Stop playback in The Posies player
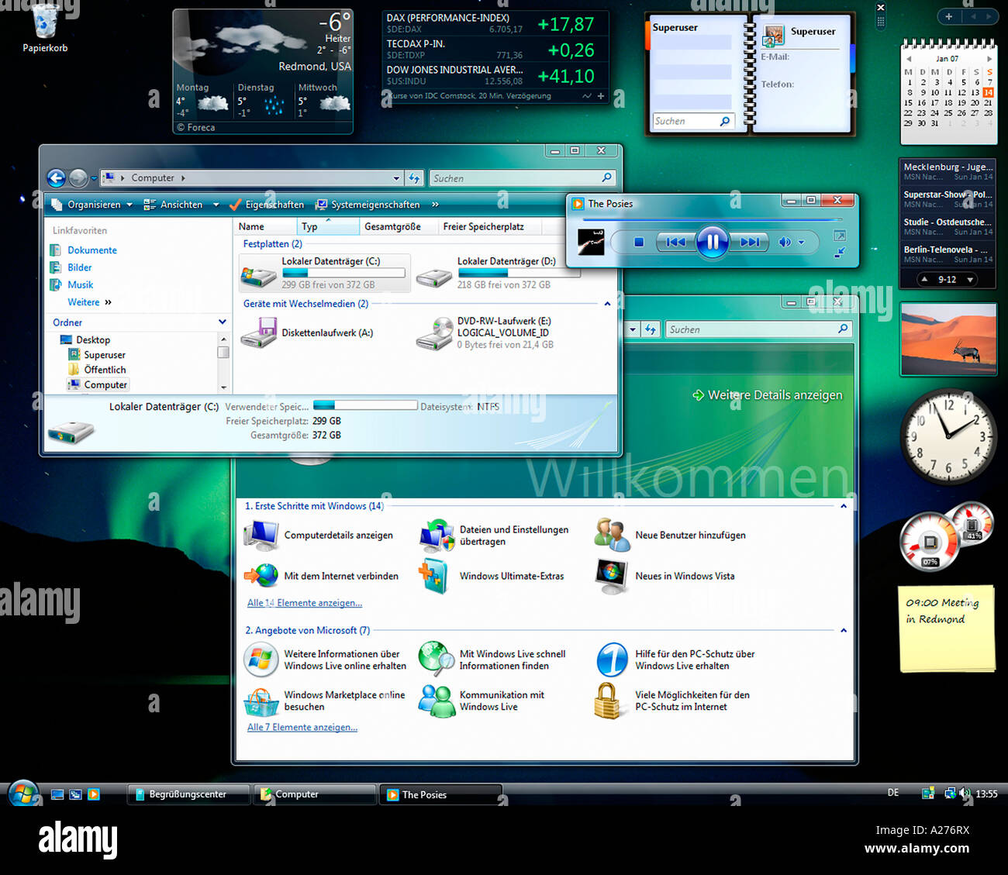The height and width of the screenshot is (875, 1008). pyautogui.click(x=639, y=242)
